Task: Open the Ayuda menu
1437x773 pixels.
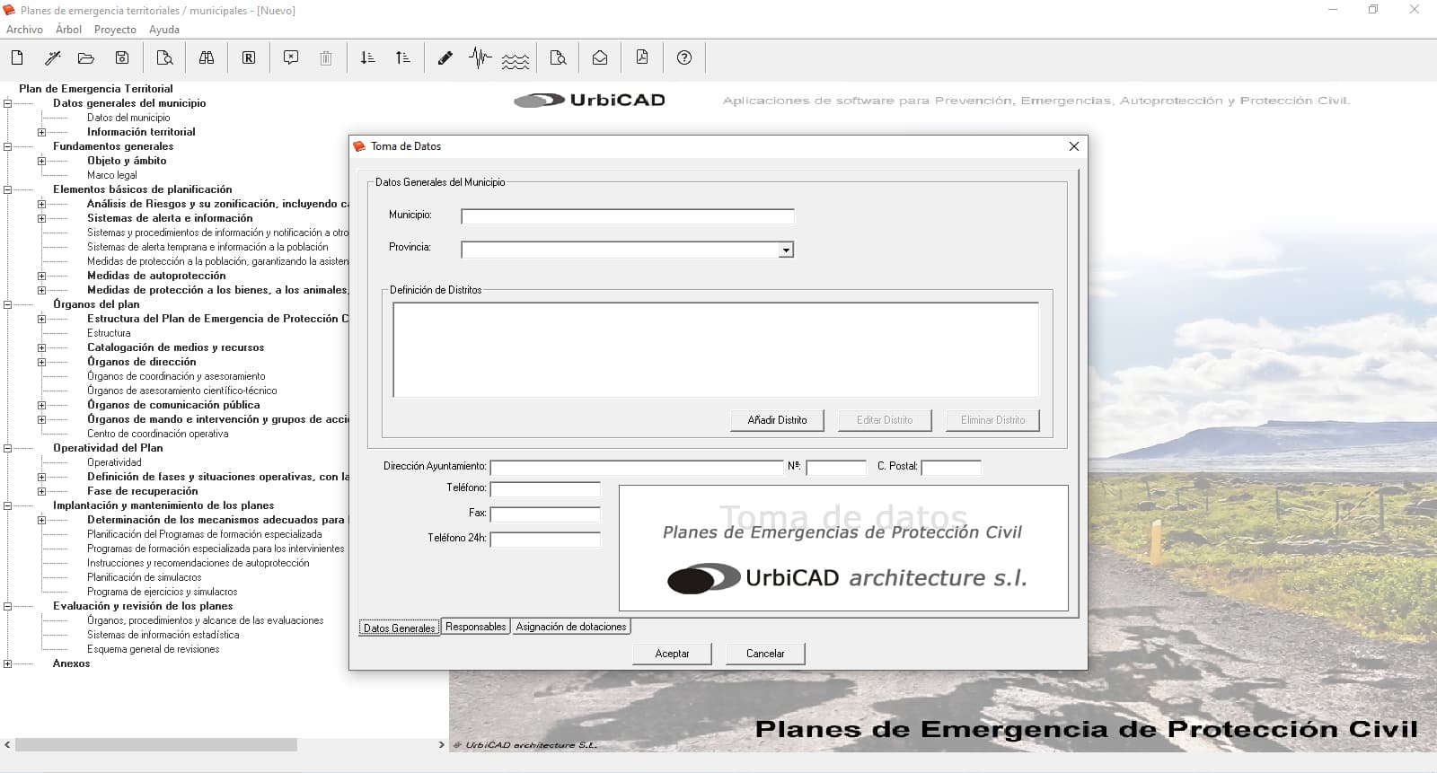Action: (164, 30)
